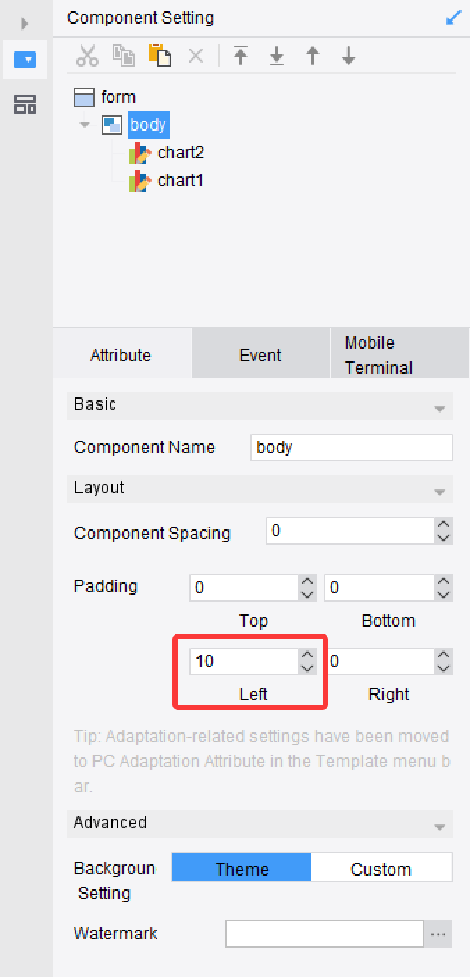
Task: Increase the Left padding value using its up arrow
Action: tap(307, 655)
